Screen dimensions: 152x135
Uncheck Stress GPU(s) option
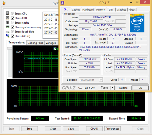pos(13,36)
